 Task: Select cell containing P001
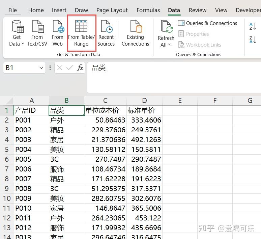pos(31,120)
